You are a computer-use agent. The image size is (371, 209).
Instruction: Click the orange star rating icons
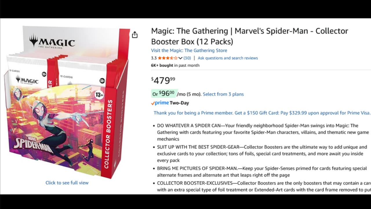[x=168, y=58]
